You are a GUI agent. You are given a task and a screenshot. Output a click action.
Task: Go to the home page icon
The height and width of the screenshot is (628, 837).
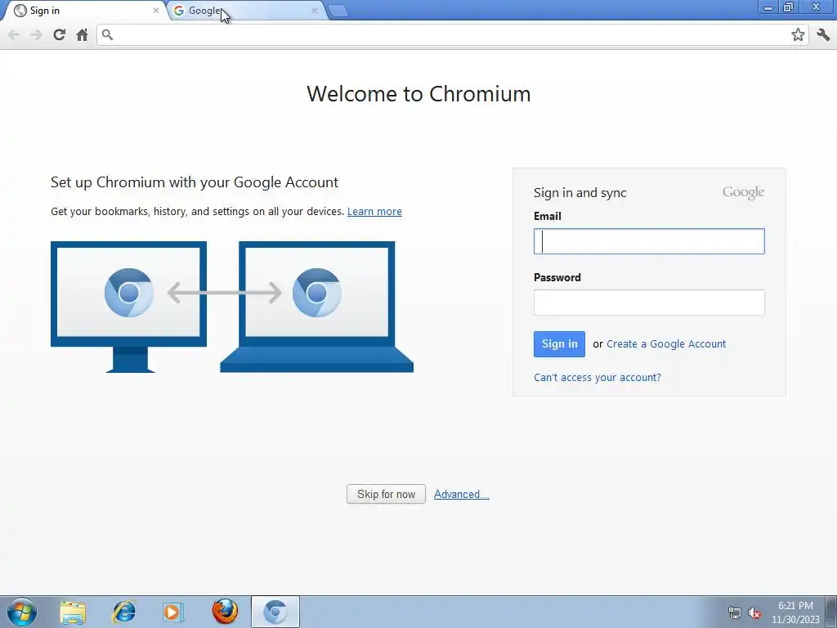82,34
